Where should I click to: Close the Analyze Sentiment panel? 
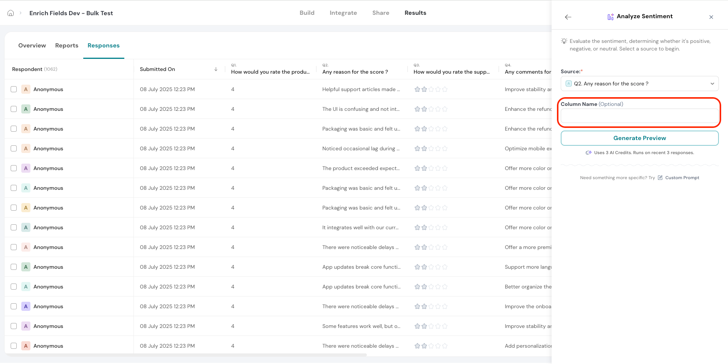pos(711,17)
